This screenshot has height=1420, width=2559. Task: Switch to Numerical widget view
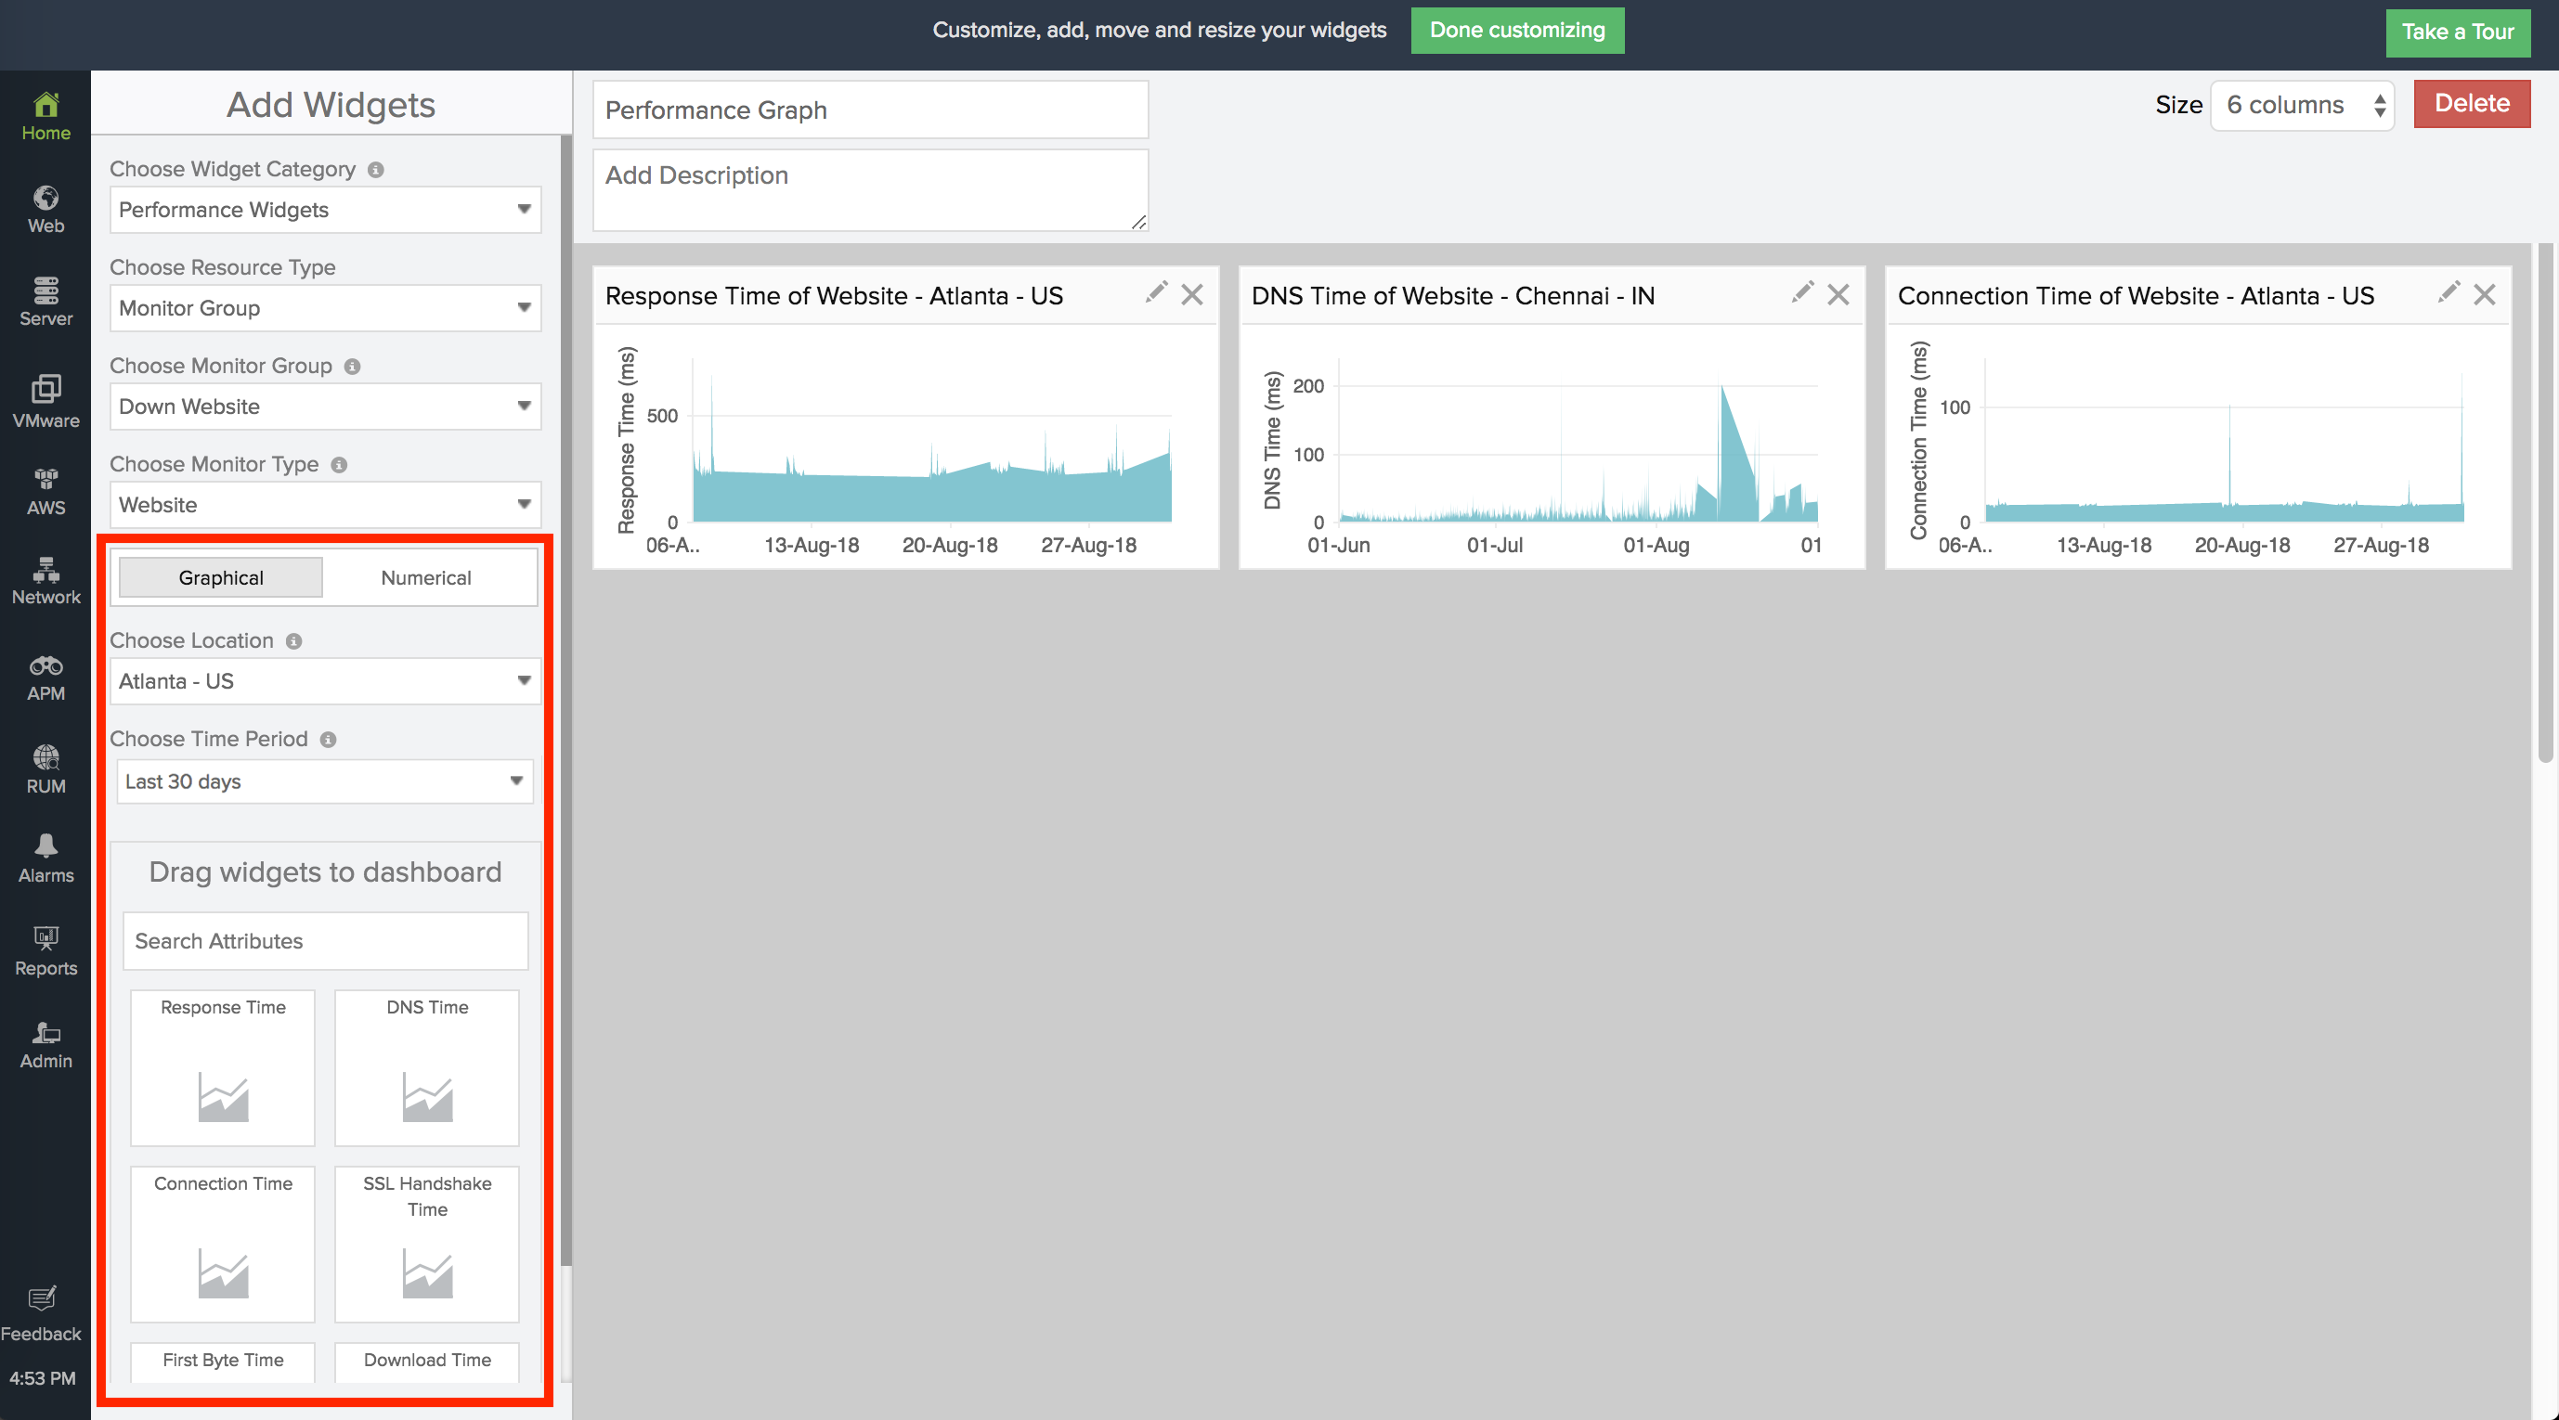click(425, 577)
